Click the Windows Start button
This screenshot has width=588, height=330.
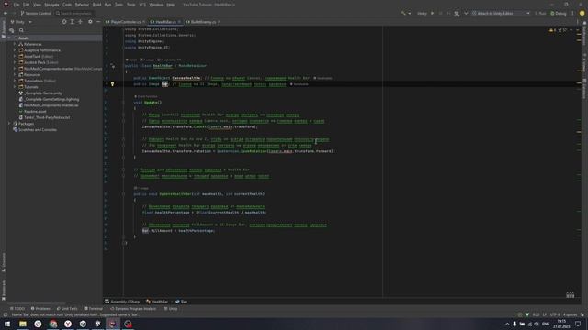tap(7, 324)
